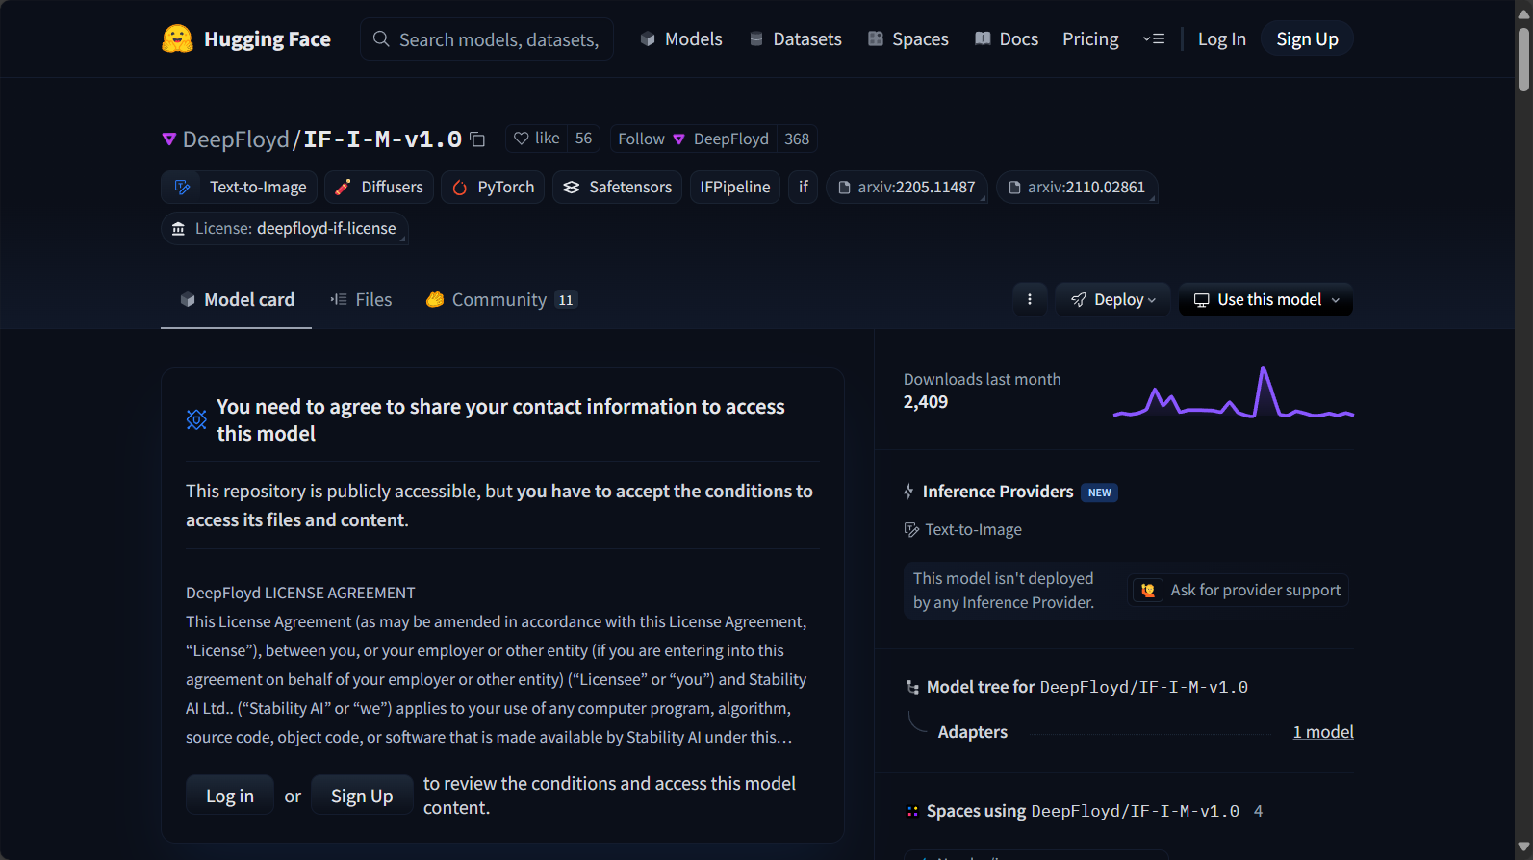The height and width of the screenshot is (860, 1533).
Task: Click the gated model badge icon
Action: coord(196,419)
